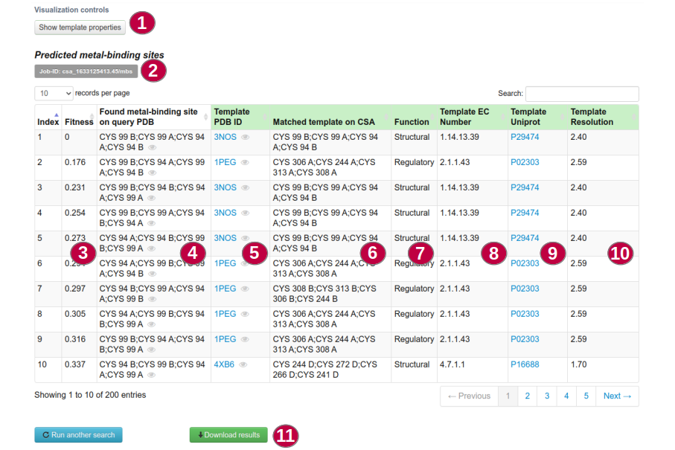Click inside the Search field
This screenshot has height=450, width=675.
point(582,94)
